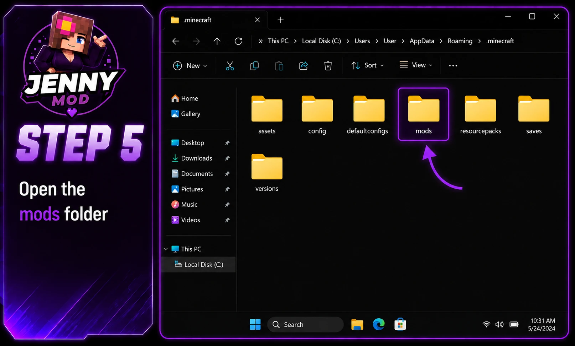Select the mods folder
Screen dimensions: 575x346
tap(423, 114)
